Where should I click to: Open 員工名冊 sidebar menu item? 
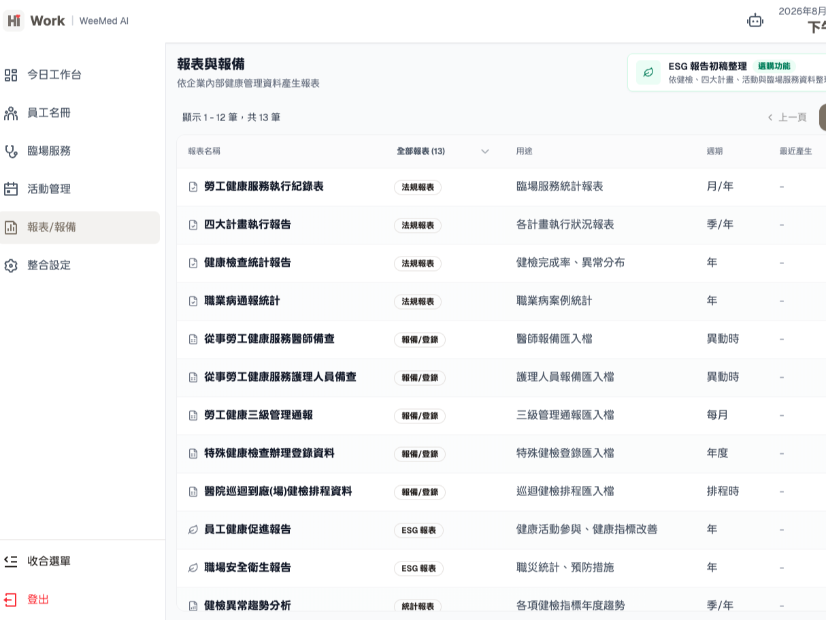pos(80,113)
